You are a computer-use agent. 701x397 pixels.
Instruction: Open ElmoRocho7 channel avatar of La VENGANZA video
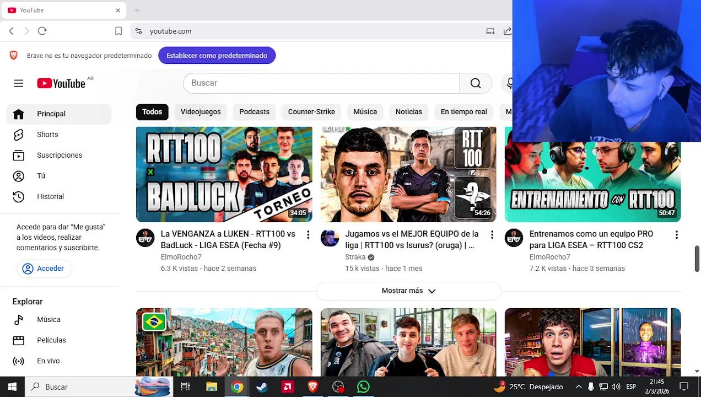[145, 238]
